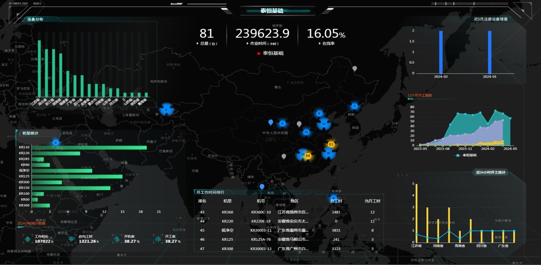Click the 12个月开工趋势 heading
541x265 pixels.
420,95
